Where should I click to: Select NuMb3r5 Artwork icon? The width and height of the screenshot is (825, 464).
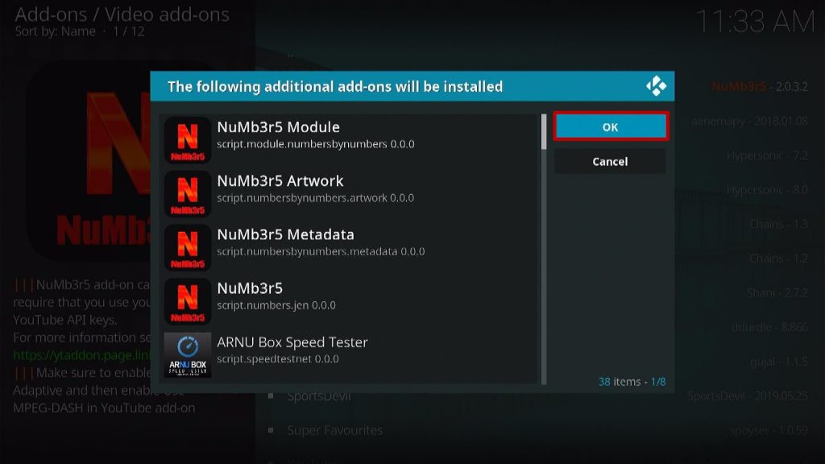click(187, 193)
